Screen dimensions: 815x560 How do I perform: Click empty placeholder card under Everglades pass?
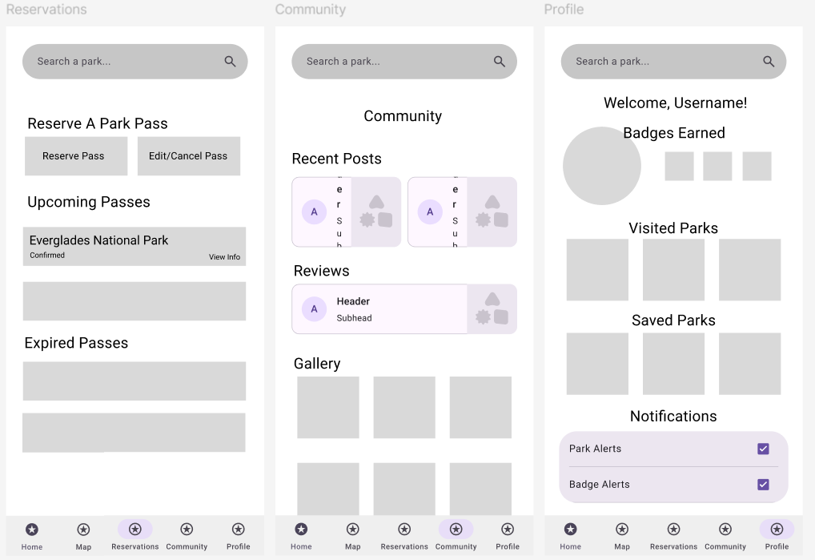[134, 301]
